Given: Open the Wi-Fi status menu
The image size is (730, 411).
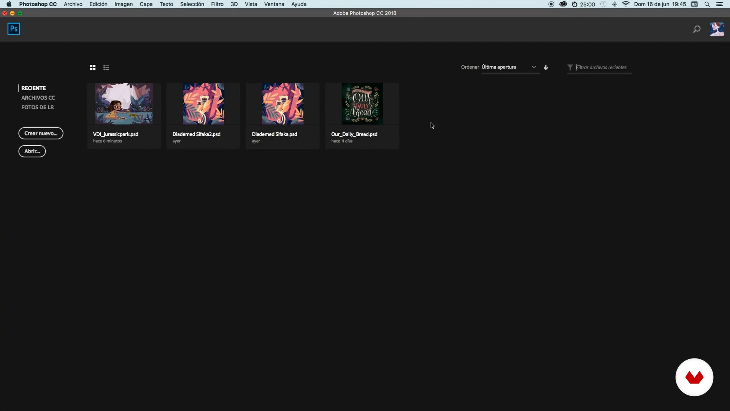Looking at the screenshot, I should point(626,4).
